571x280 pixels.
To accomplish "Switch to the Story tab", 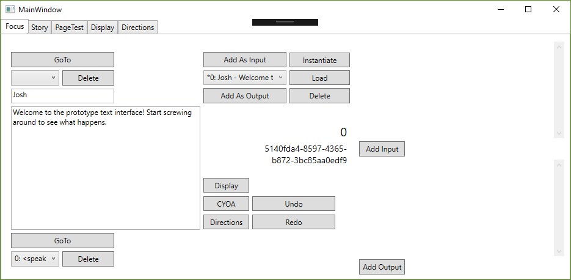I will tap(40, 28).
